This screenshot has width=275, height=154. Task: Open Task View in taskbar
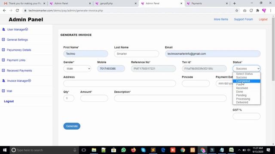click(x=84, y=150)
